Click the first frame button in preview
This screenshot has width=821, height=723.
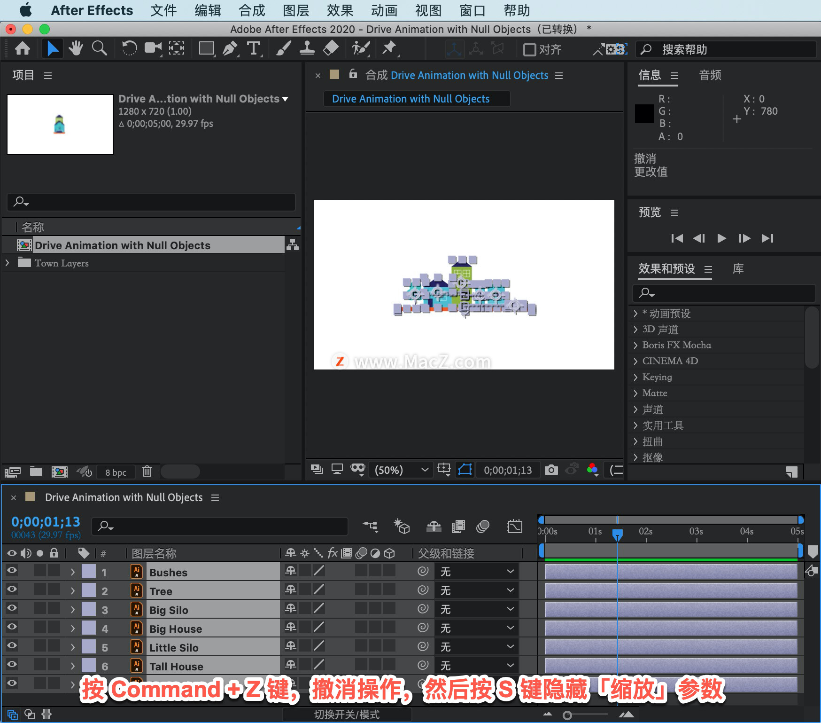(677, 238)
